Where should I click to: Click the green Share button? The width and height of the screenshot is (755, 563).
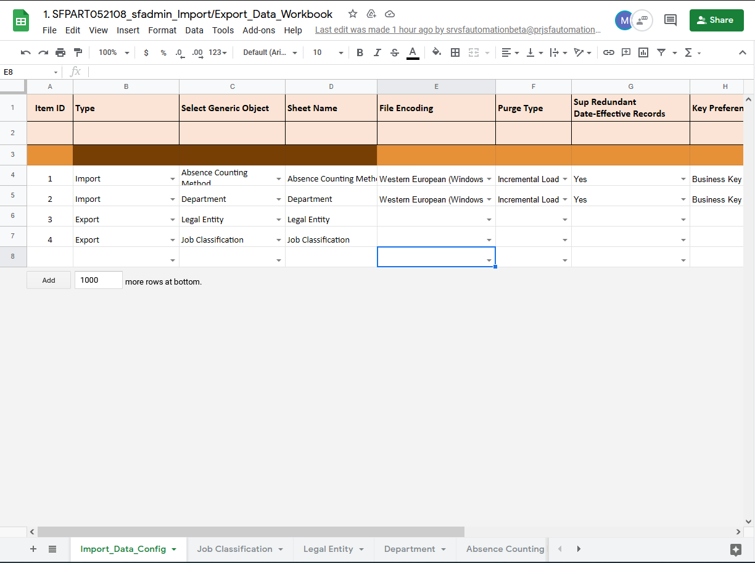[x=716, y=20]
